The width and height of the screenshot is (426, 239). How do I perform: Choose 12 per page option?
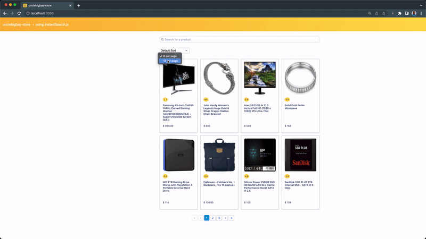click(x=170, y=61)
